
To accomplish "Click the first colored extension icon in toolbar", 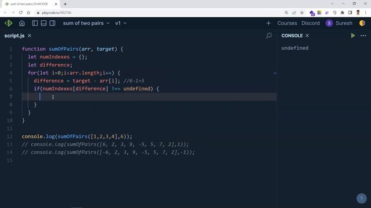I will 312,13.
